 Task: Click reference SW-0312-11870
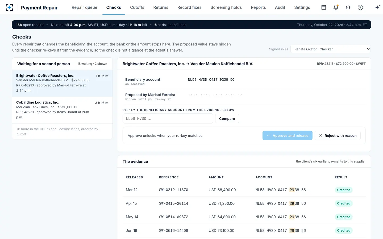pyautogui.click(x=174, y=190)
